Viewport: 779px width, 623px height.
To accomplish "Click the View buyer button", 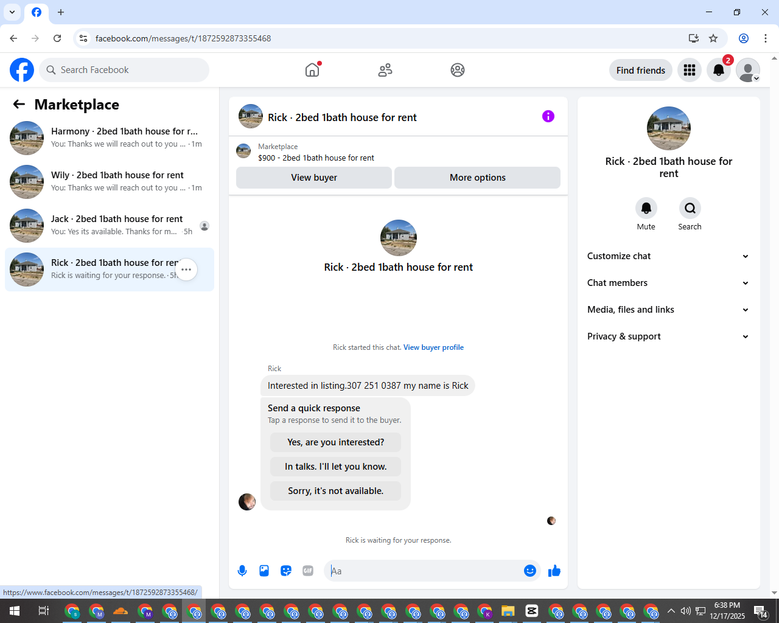I will coord(314,178).
